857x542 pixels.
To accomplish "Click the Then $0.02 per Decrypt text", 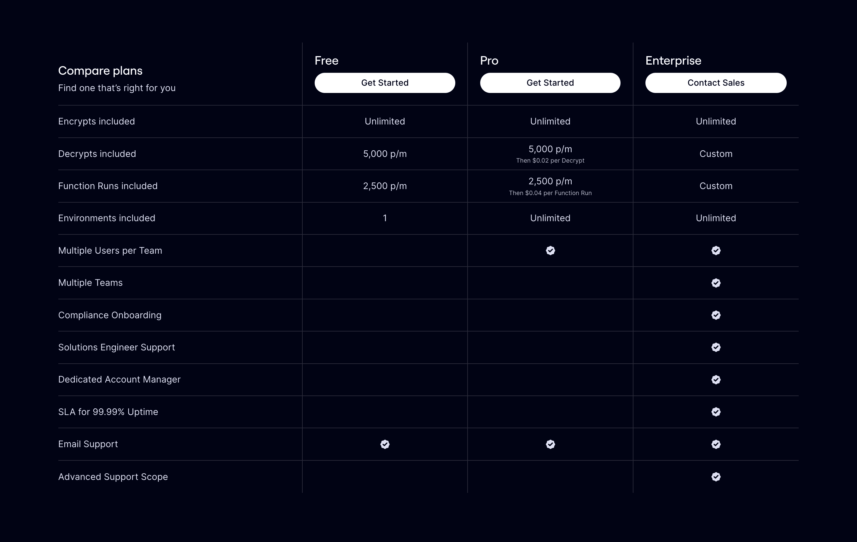I will pos(550,160).
